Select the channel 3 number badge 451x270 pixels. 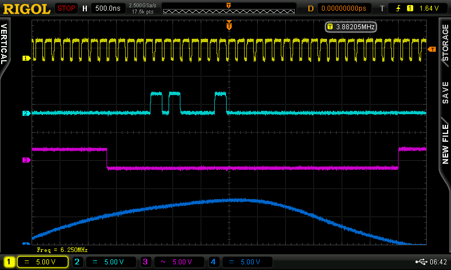pyautogui.click(x=145, y=262)
